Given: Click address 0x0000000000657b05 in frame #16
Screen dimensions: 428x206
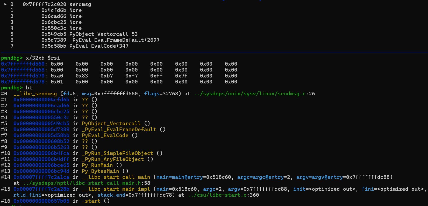Looking at the screenshot, I should [41, 201].
